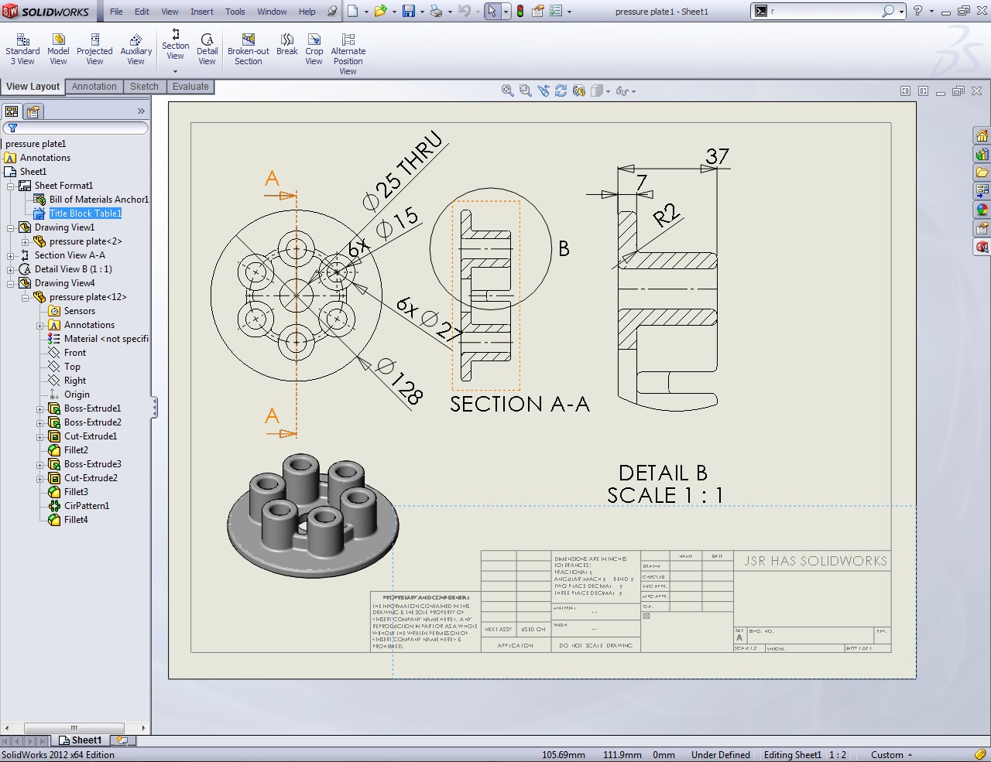
Task: Click the Standard 3 View tool
Action: point(22,50)
